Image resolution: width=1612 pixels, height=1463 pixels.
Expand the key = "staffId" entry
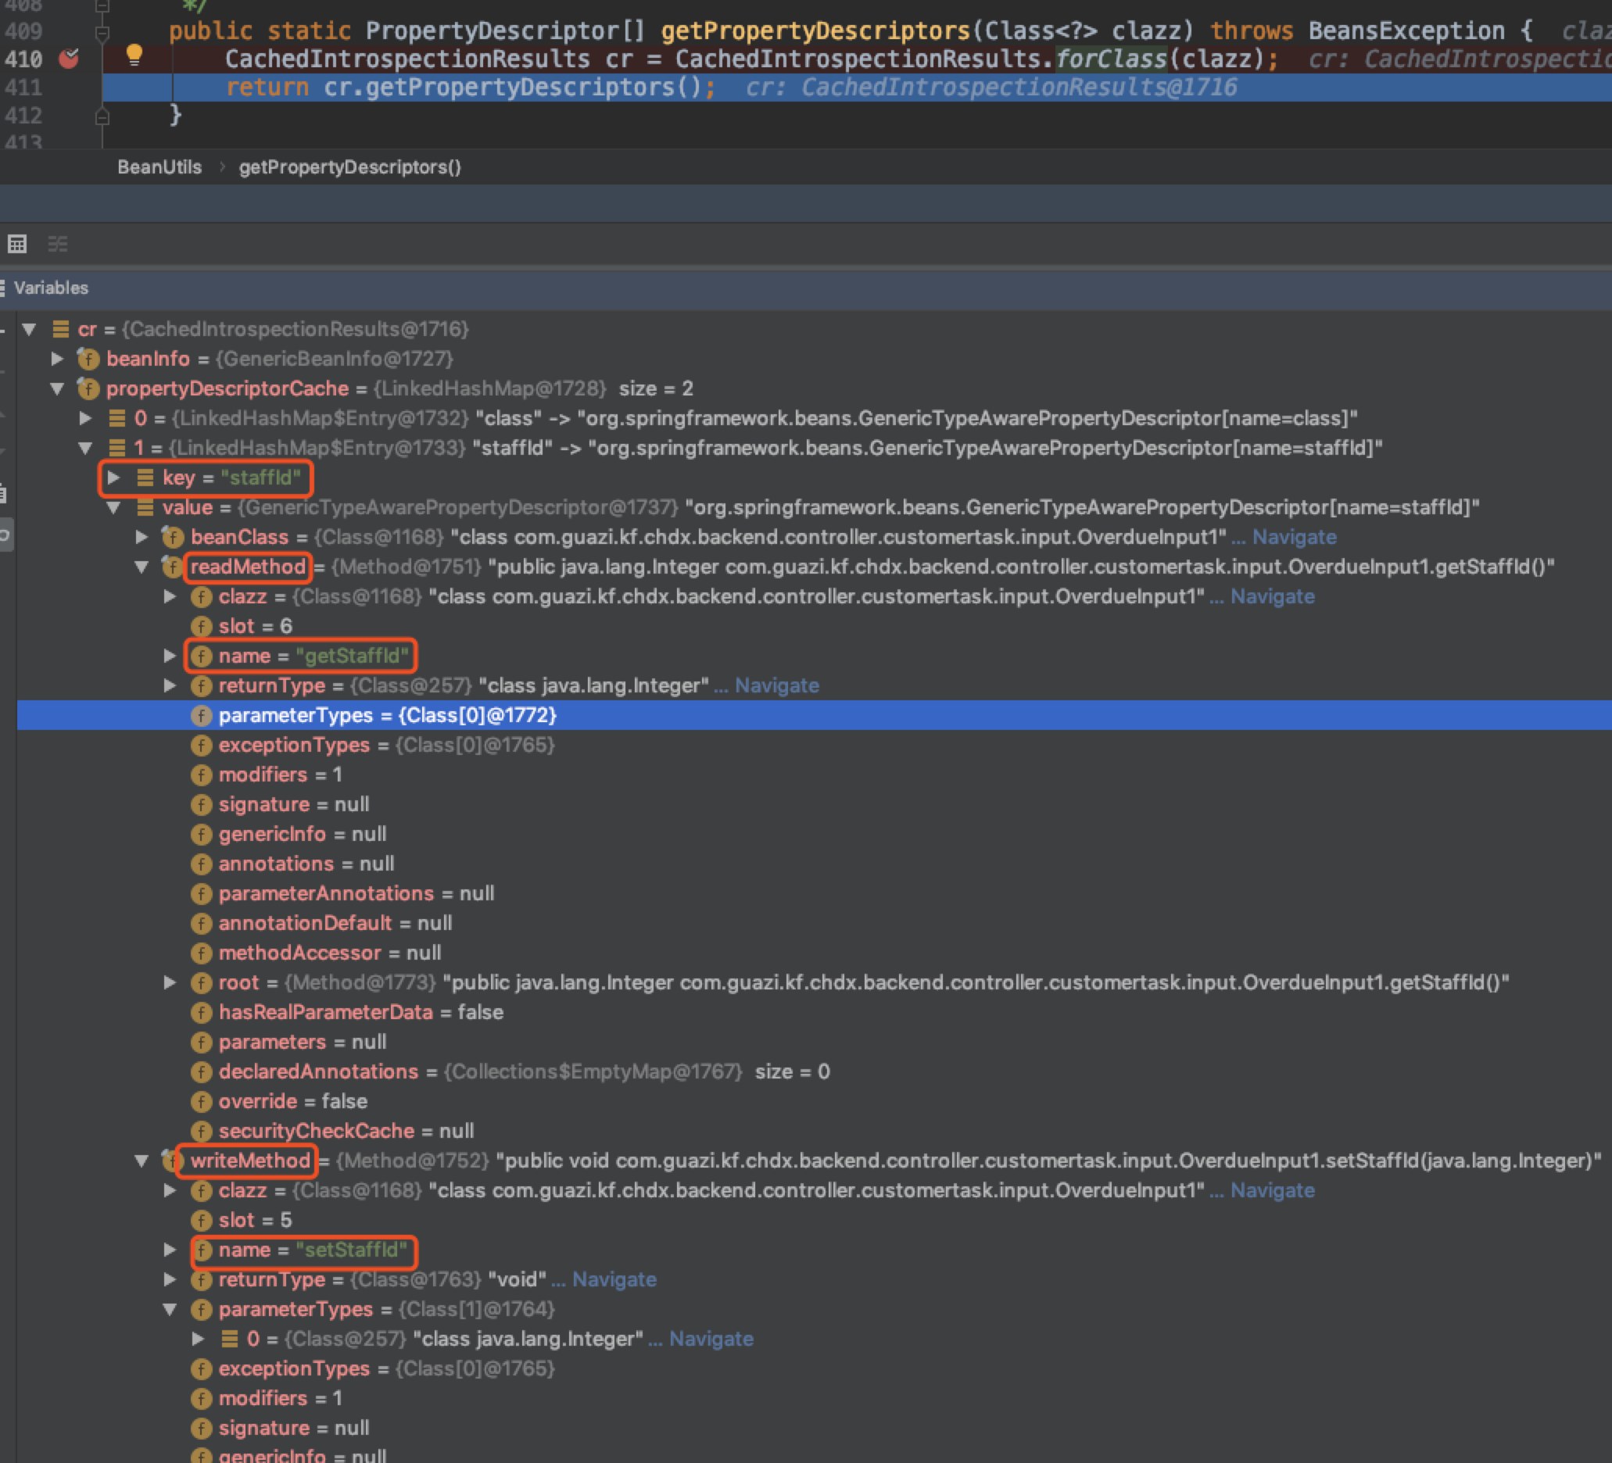tap(113, 478)
